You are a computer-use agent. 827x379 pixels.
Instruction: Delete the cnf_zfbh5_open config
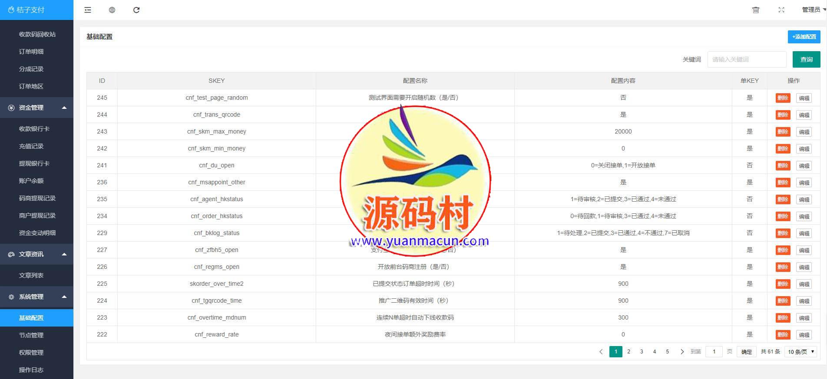coord(783,250)
